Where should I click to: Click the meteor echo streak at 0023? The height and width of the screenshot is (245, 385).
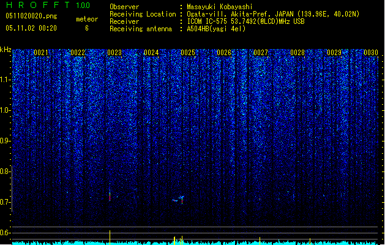(110, 195)
